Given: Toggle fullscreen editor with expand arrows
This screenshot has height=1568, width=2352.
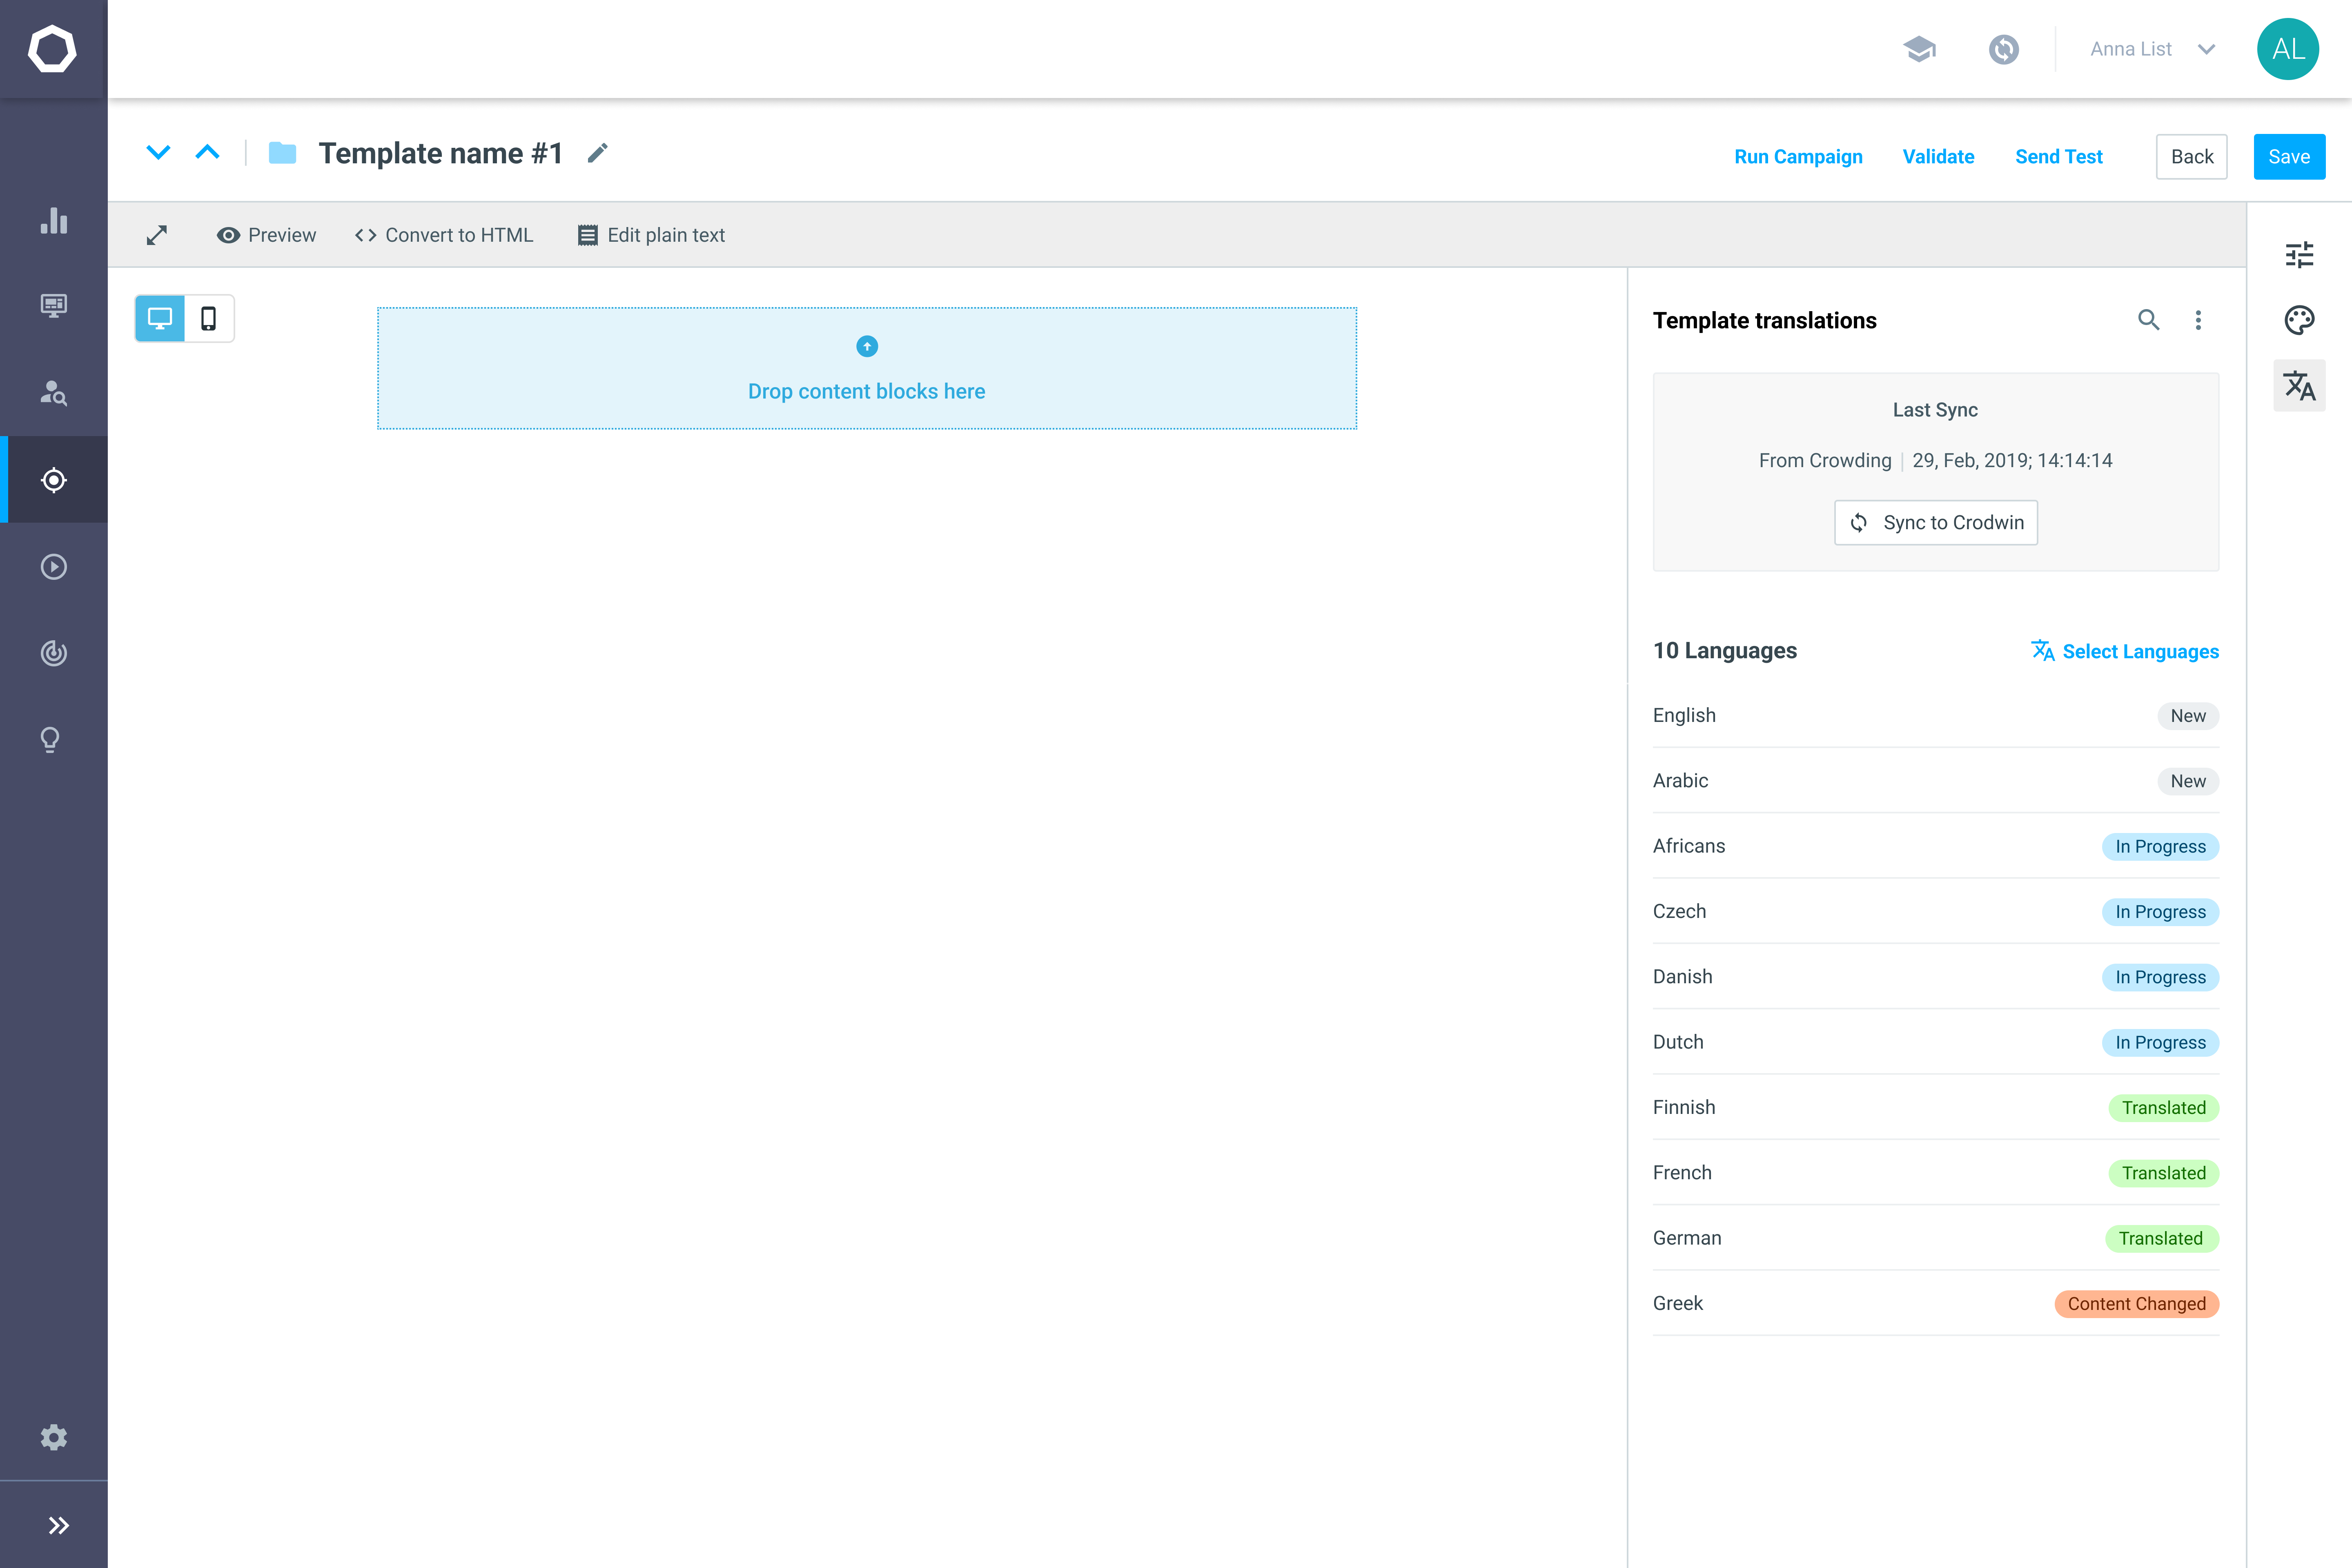Looking at the screenshot, I should [157, 235].
